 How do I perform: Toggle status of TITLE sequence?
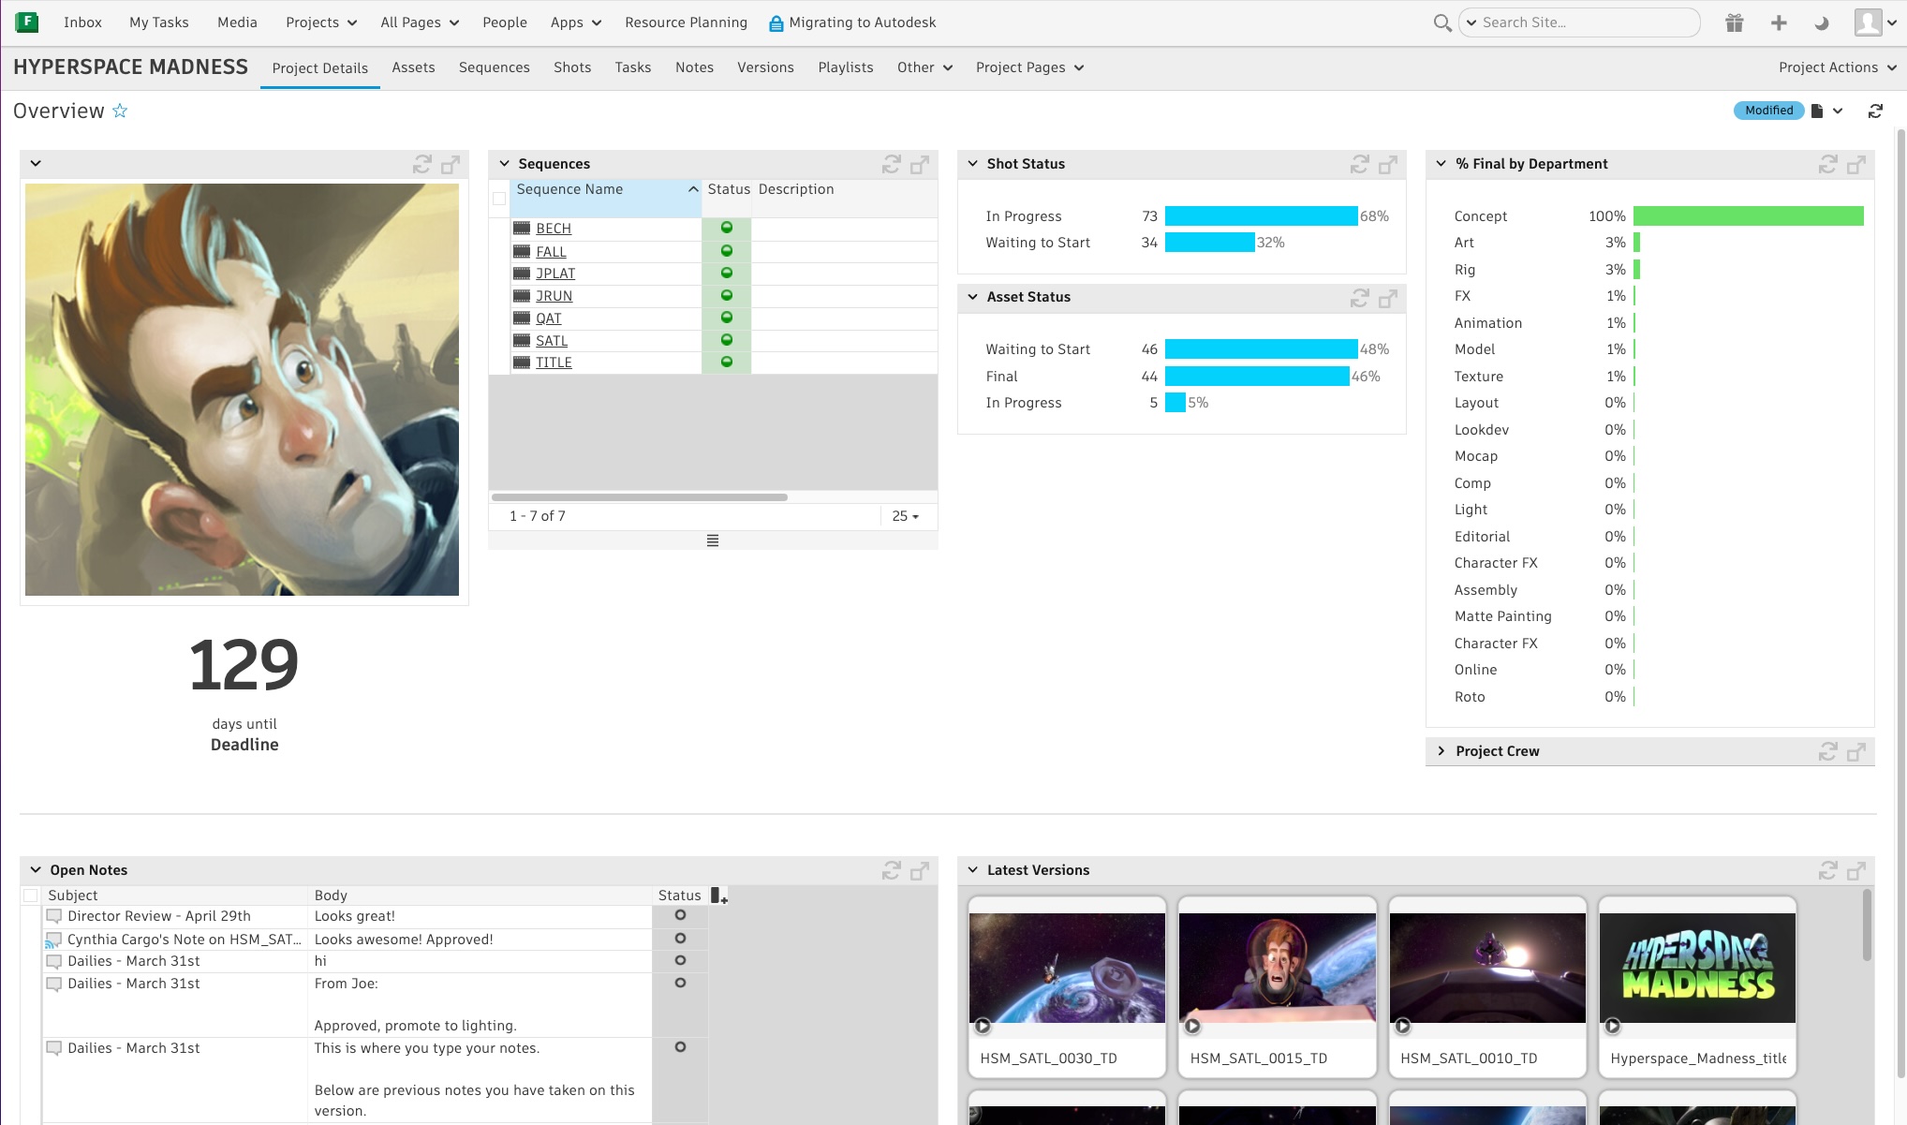[x=726, y=362]
